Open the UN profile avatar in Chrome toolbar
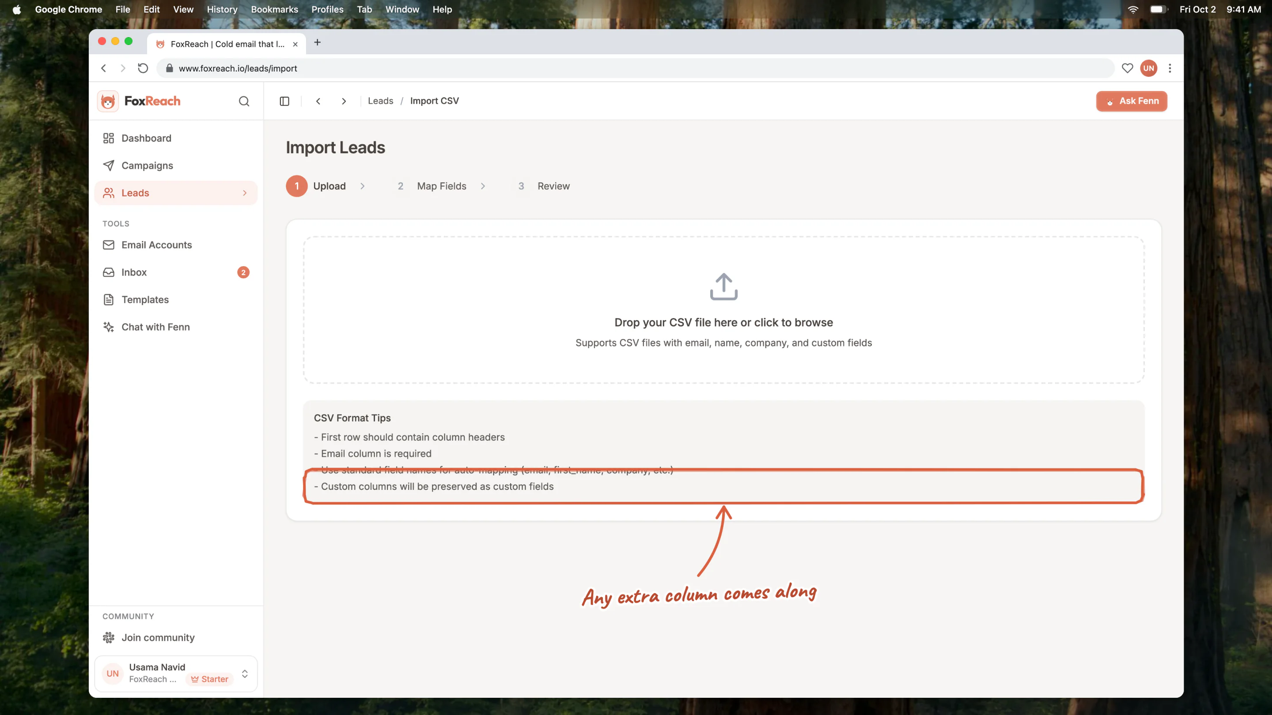 1148,68
